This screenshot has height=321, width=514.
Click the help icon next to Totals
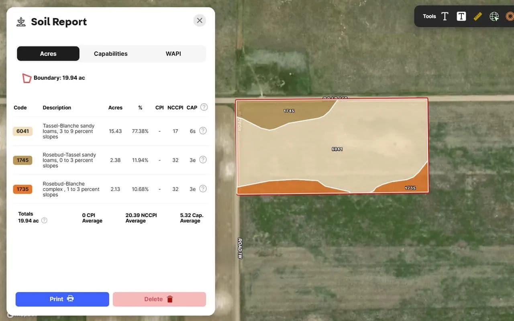pos(44,220)
